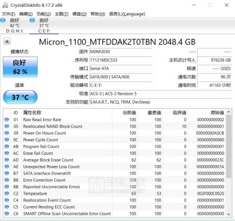Image resolution: width=235 pixels, height=221 pixels.
Task: Open the 语言(L)(Language) menu
Action: pos(127,14)
